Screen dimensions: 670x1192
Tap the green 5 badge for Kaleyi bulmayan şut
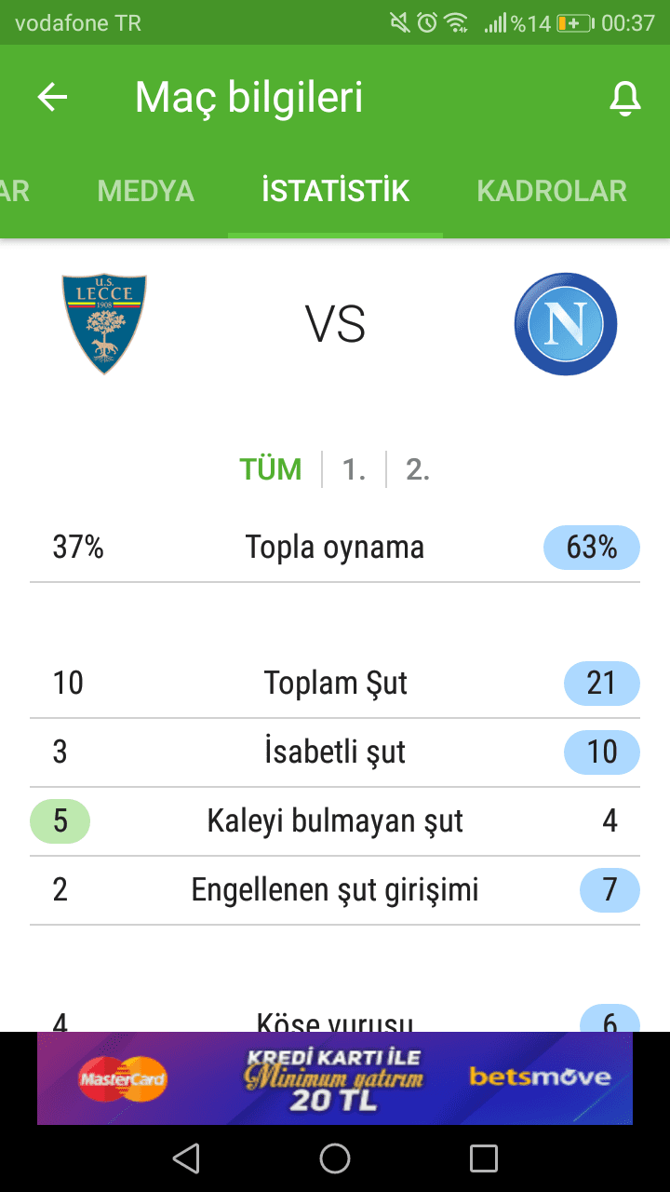point(60,821)
